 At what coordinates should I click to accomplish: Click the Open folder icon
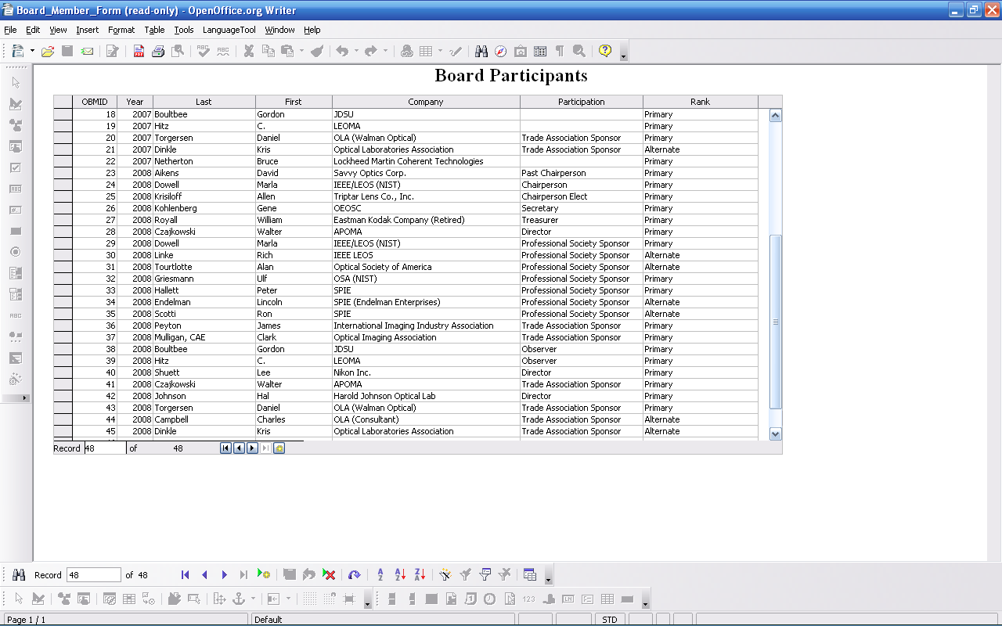[x=48, y=52]
